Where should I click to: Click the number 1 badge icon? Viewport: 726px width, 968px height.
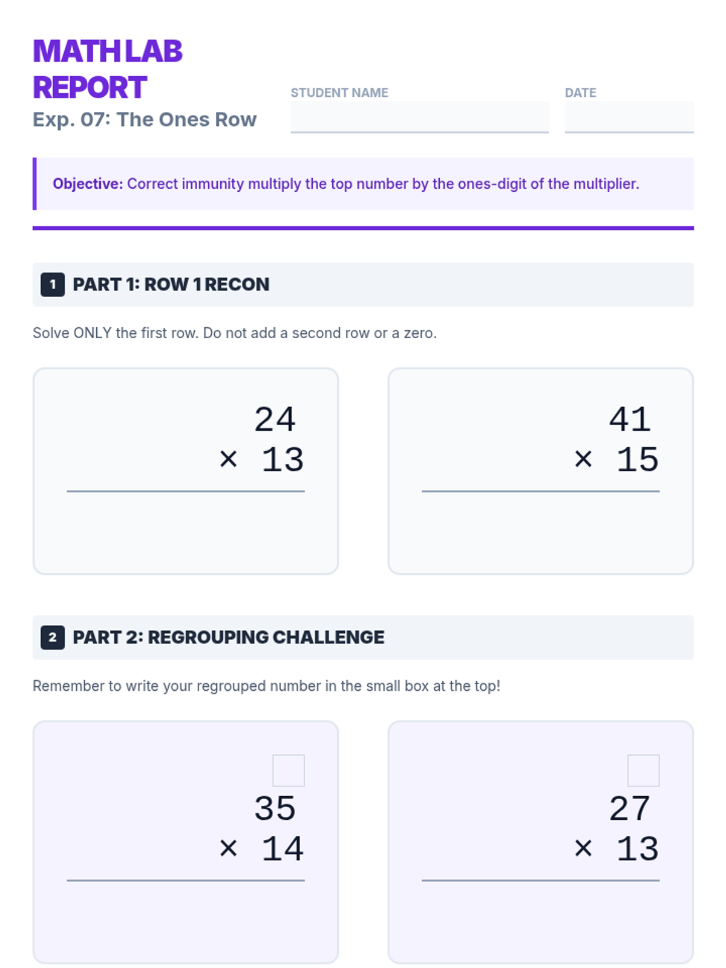point(53,284)
